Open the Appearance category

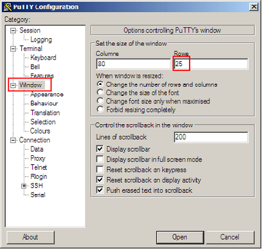pos(47,95)
